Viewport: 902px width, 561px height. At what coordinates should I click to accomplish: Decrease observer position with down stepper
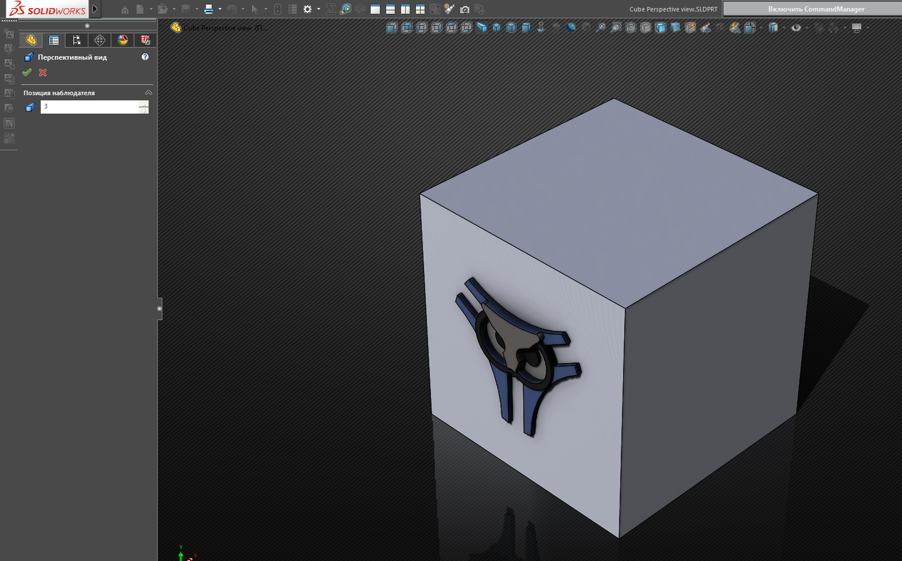tap(143, 110)
